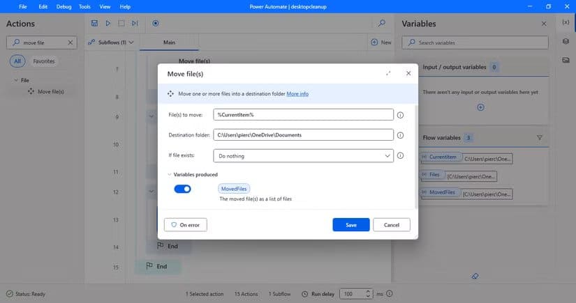Click the File(s) to move input field
576x303 pixels.
pyautogui.click(x=303, y=115)
